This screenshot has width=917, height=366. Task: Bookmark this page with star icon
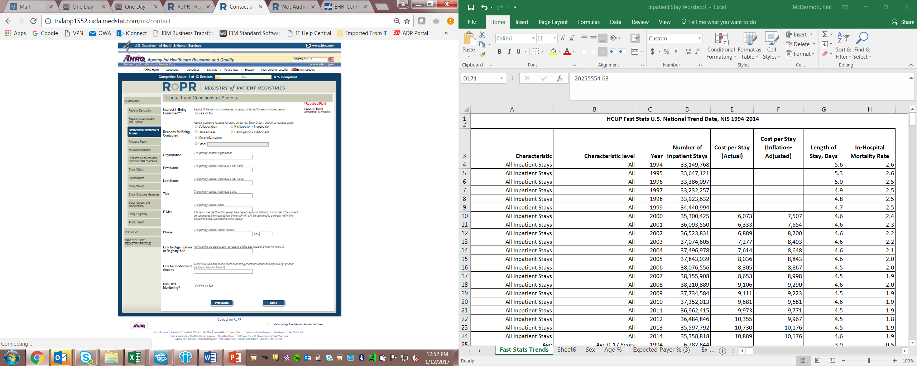click(407, 21)
